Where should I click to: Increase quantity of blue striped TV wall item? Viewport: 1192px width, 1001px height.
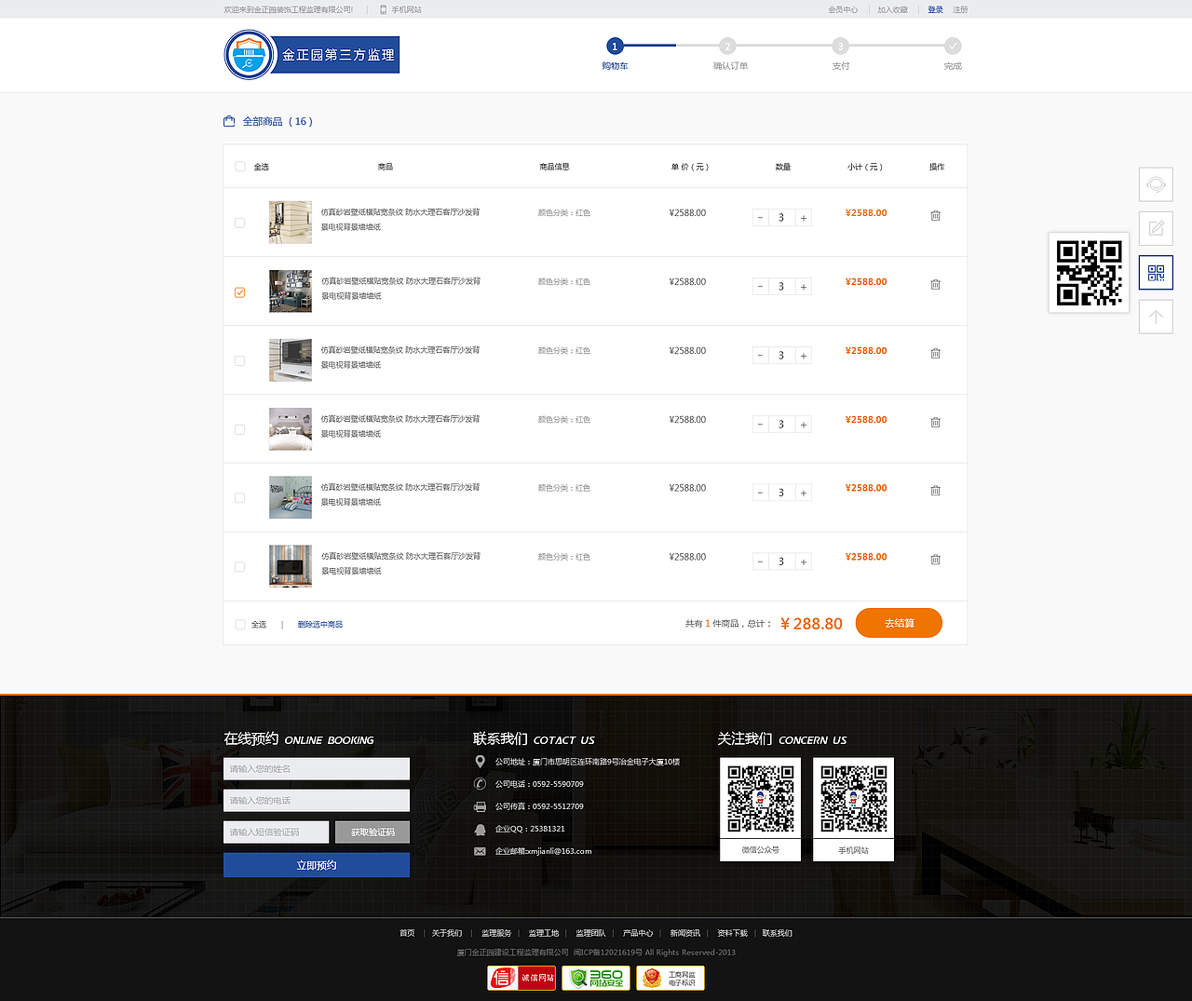[x=804, y=561]
